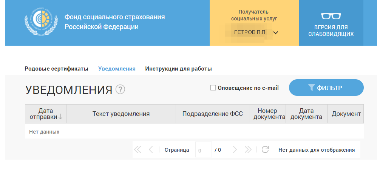377x174 pixels.
Task: Click the Номер документа column header
Action: [267, 114]
